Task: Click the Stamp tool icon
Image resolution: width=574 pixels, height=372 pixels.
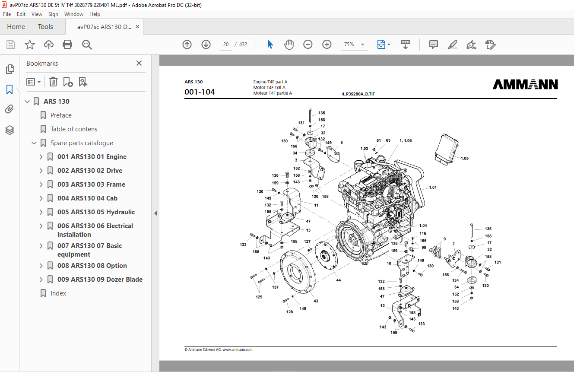Action: tap(490, 45)
